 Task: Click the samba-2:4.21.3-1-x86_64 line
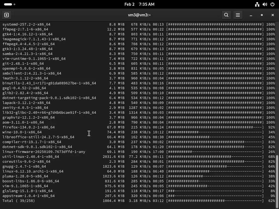coord(139,54)
